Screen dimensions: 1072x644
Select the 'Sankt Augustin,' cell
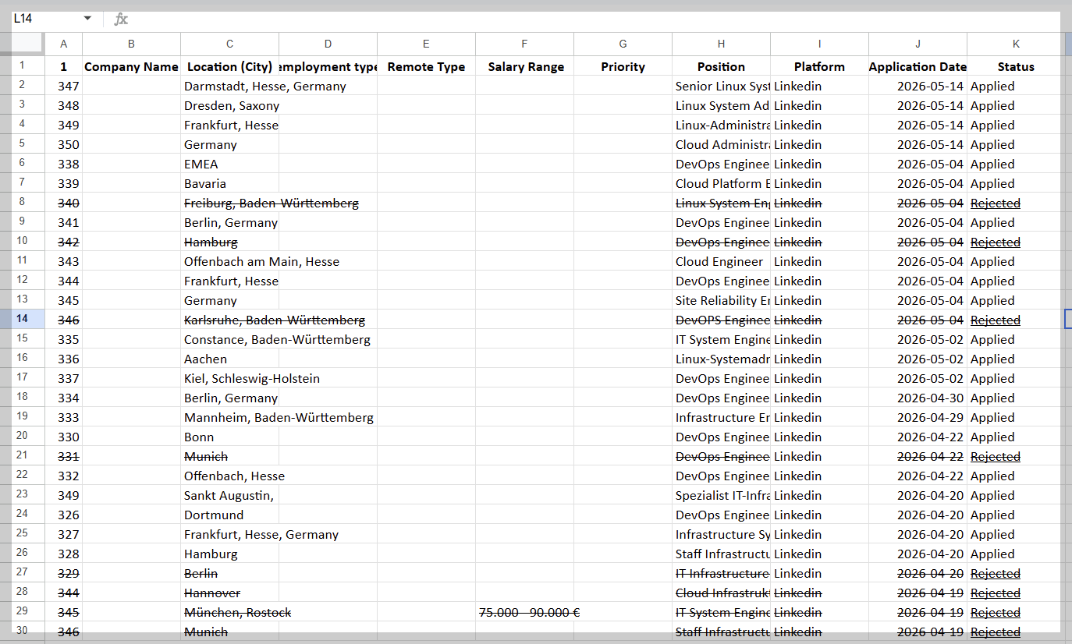click(229, 495)
